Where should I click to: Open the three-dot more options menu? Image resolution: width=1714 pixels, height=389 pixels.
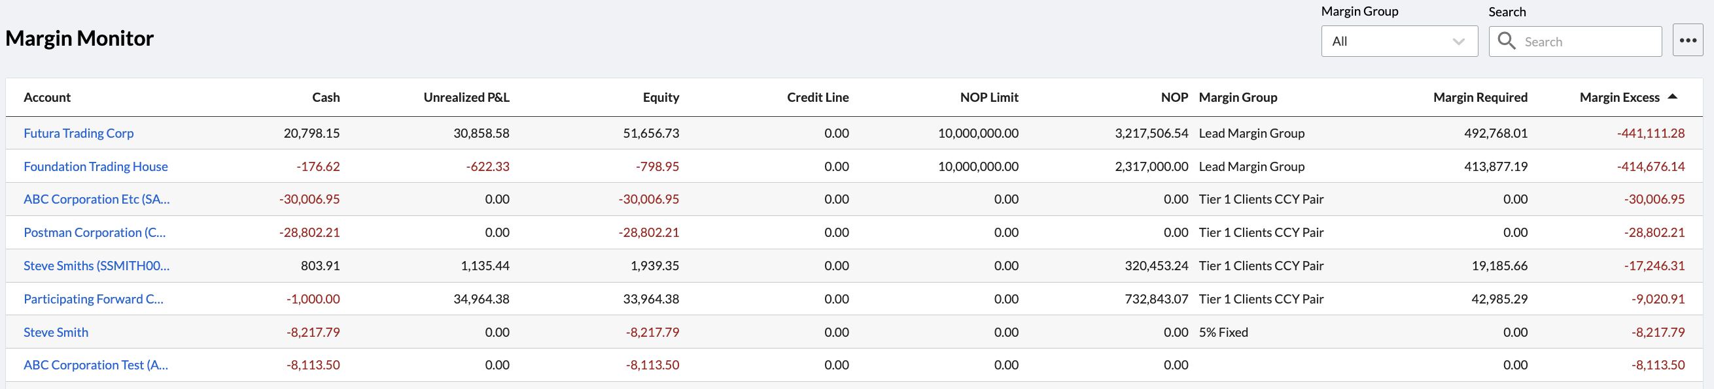pos(1687,41)
